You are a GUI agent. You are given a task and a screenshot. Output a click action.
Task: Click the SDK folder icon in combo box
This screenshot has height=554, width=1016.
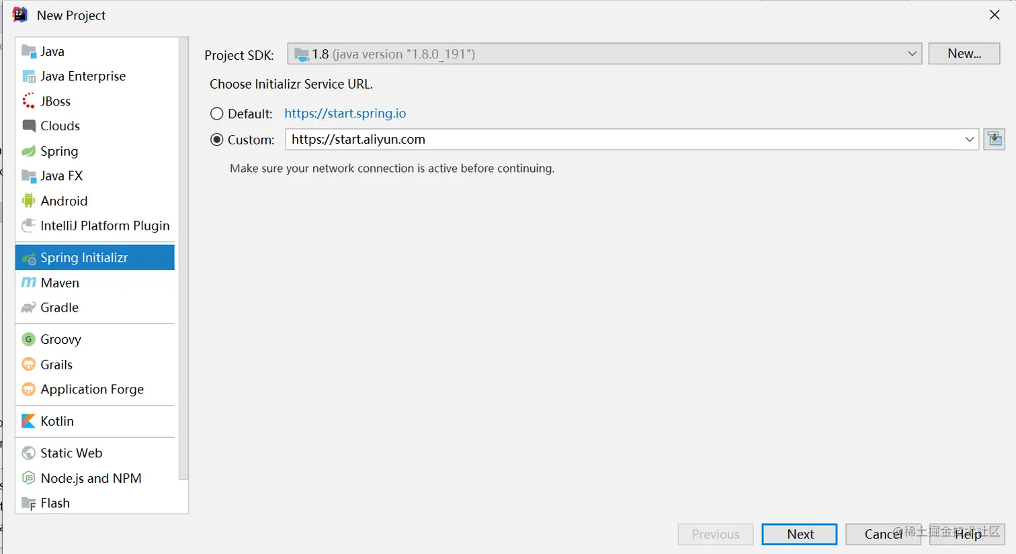coord(302,54)
